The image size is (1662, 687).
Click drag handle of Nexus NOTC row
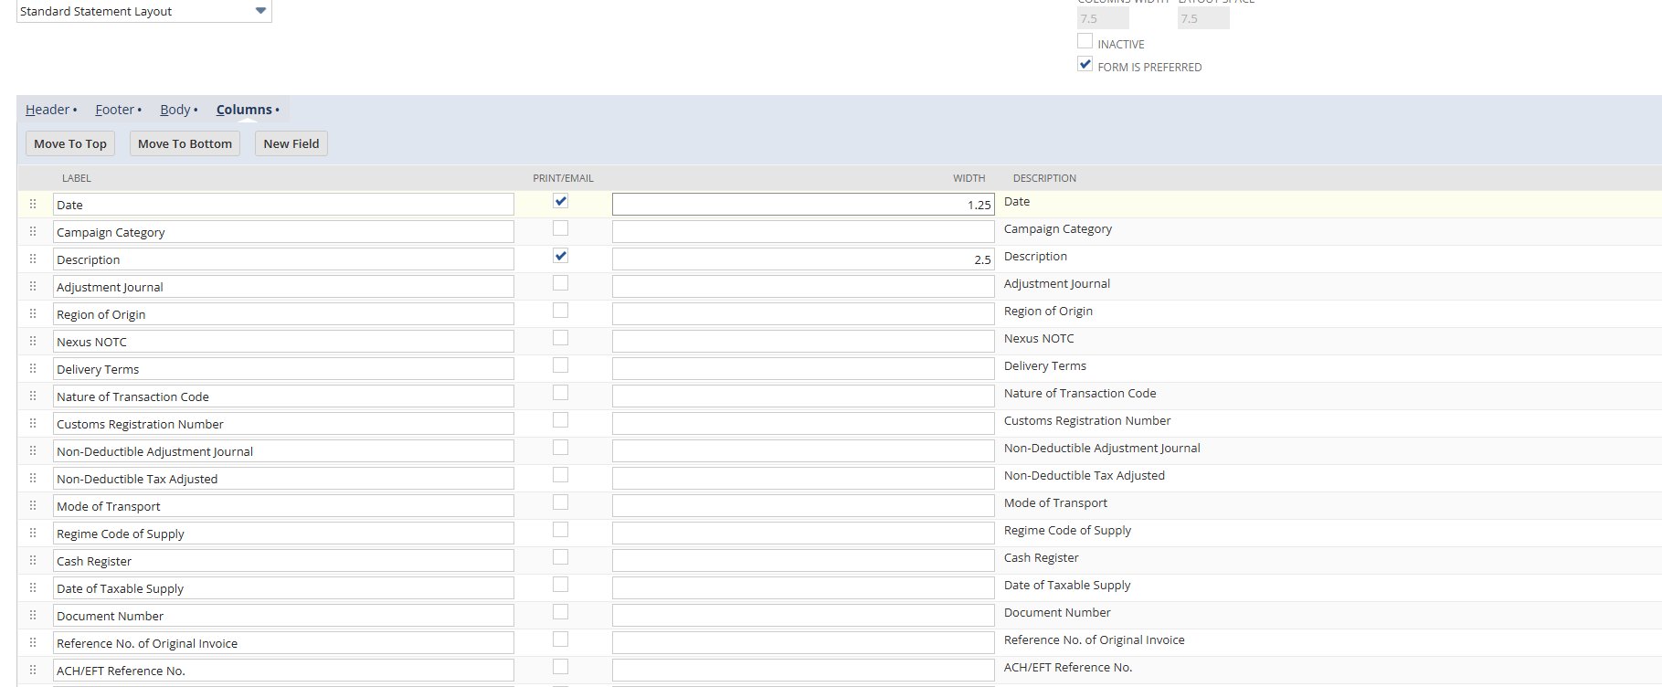coord(33,341)
